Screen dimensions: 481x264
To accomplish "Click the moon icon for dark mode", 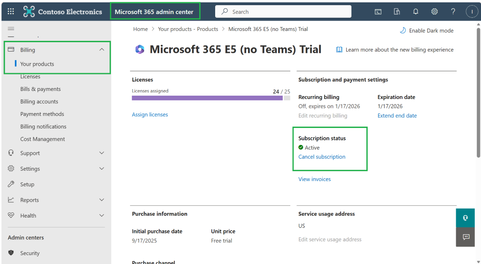I will coord(403,30).
